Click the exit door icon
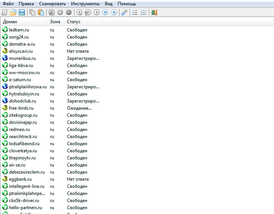This screenshot has height=214, width=274. point(154,12)
